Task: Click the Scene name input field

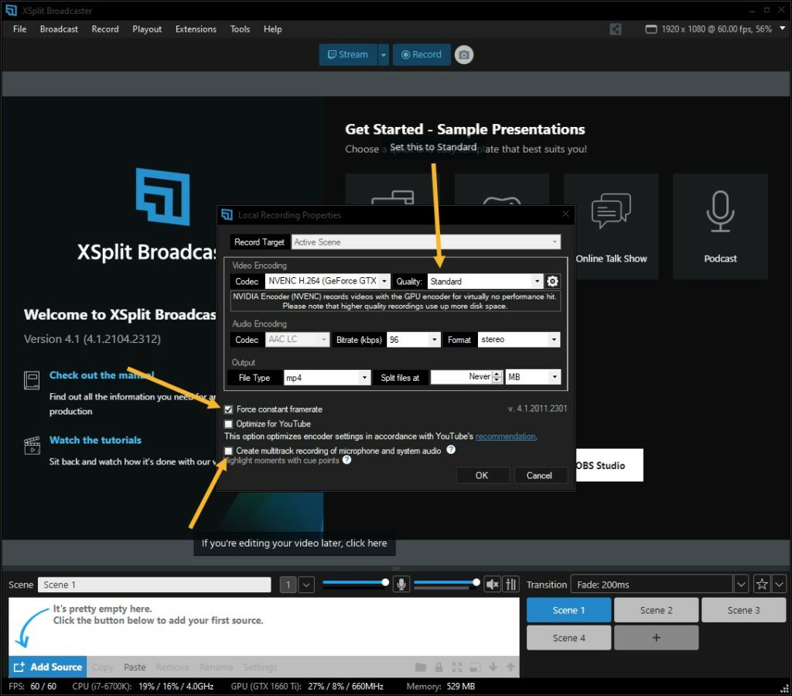Action: point(154,585)
